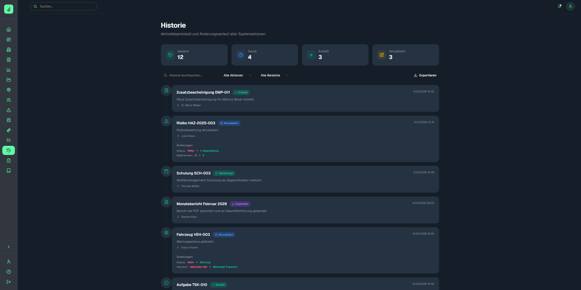Focus the global Suchen search box
The width and height of the screenshot is (581, 290).
(64, 7)
